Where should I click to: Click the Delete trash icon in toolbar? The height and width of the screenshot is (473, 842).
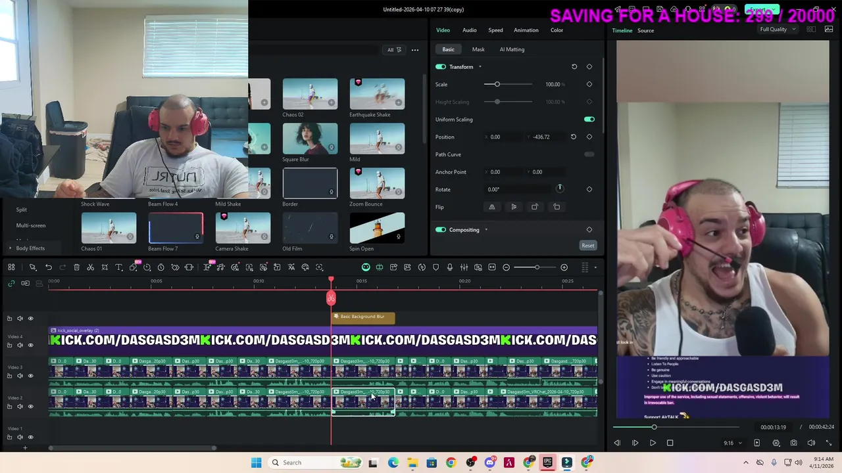tap(76, 267)
